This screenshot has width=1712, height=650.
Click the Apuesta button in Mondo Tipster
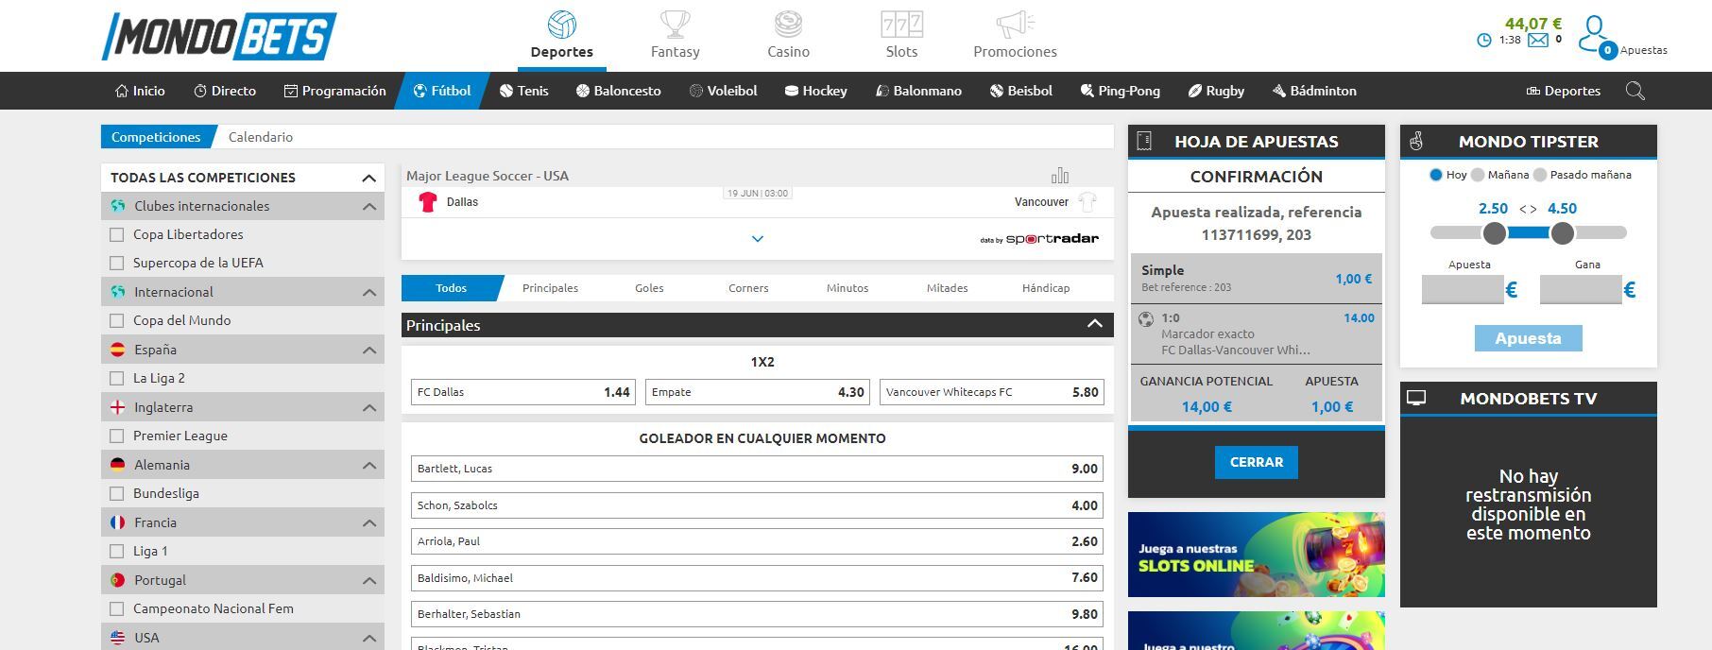click(1528, 338)
